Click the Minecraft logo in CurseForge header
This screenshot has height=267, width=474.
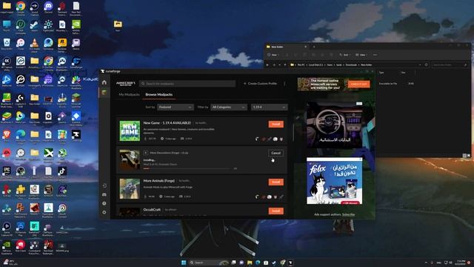[x=126, y=84]
